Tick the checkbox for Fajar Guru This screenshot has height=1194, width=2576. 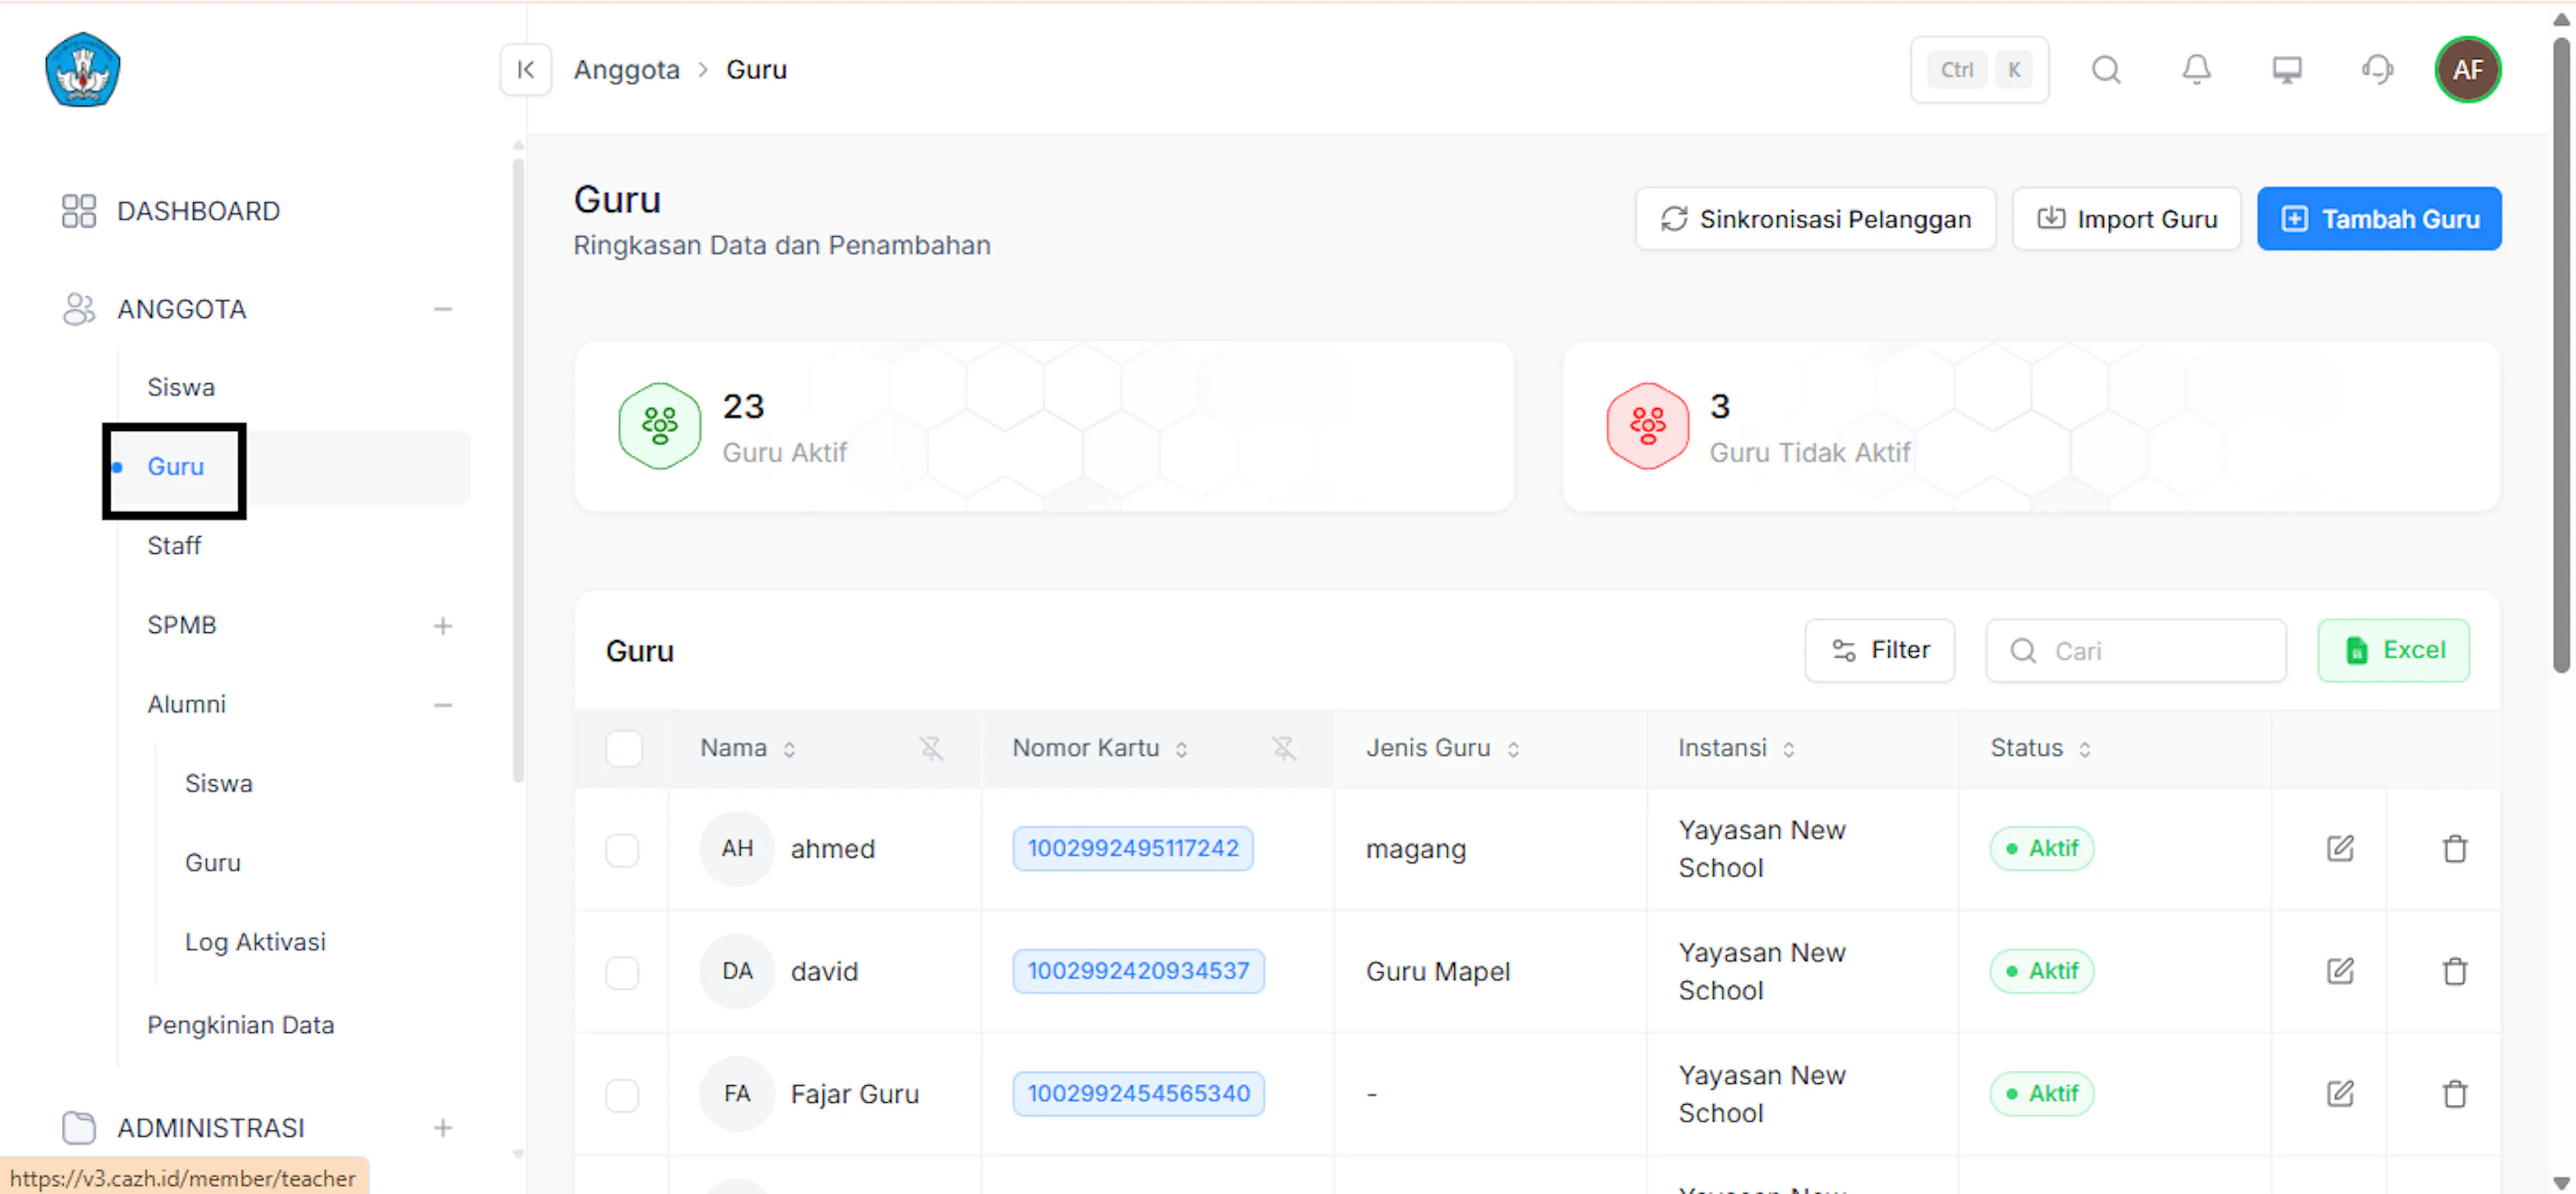point(622,1095)
